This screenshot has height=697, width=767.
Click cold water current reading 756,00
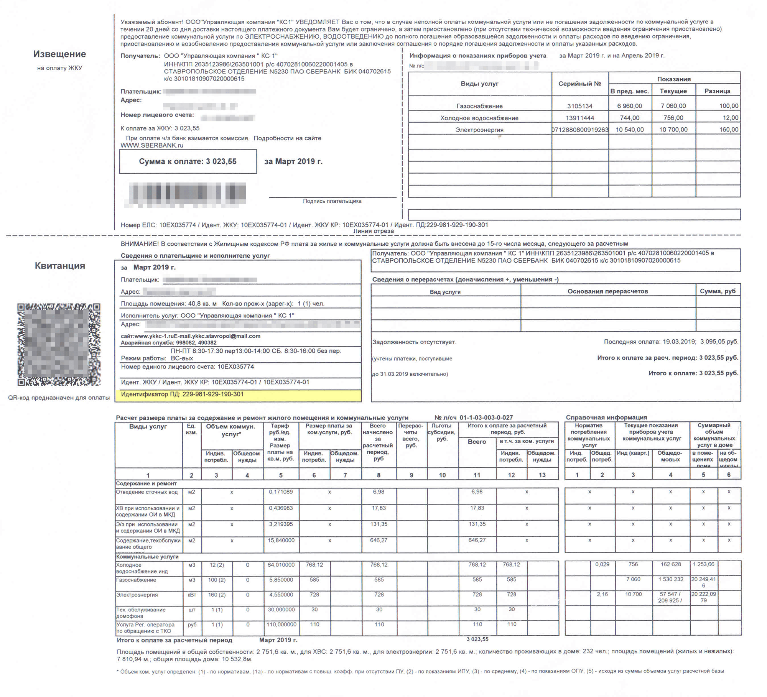tap(673, 118)
